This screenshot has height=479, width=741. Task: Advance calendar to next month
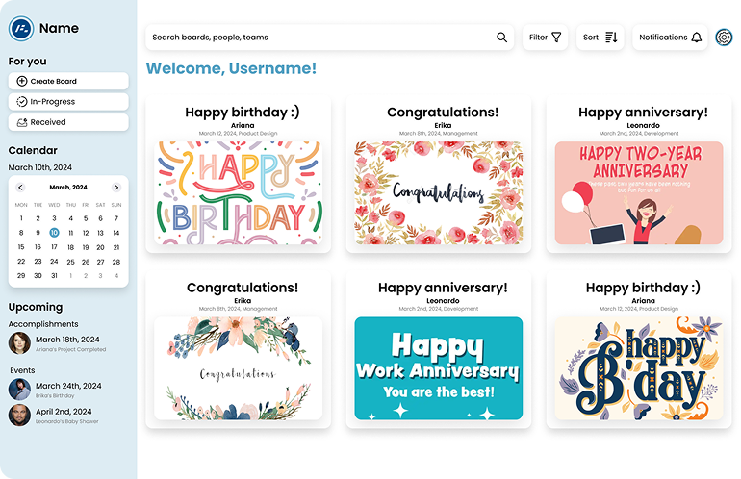tap(116, 188)
